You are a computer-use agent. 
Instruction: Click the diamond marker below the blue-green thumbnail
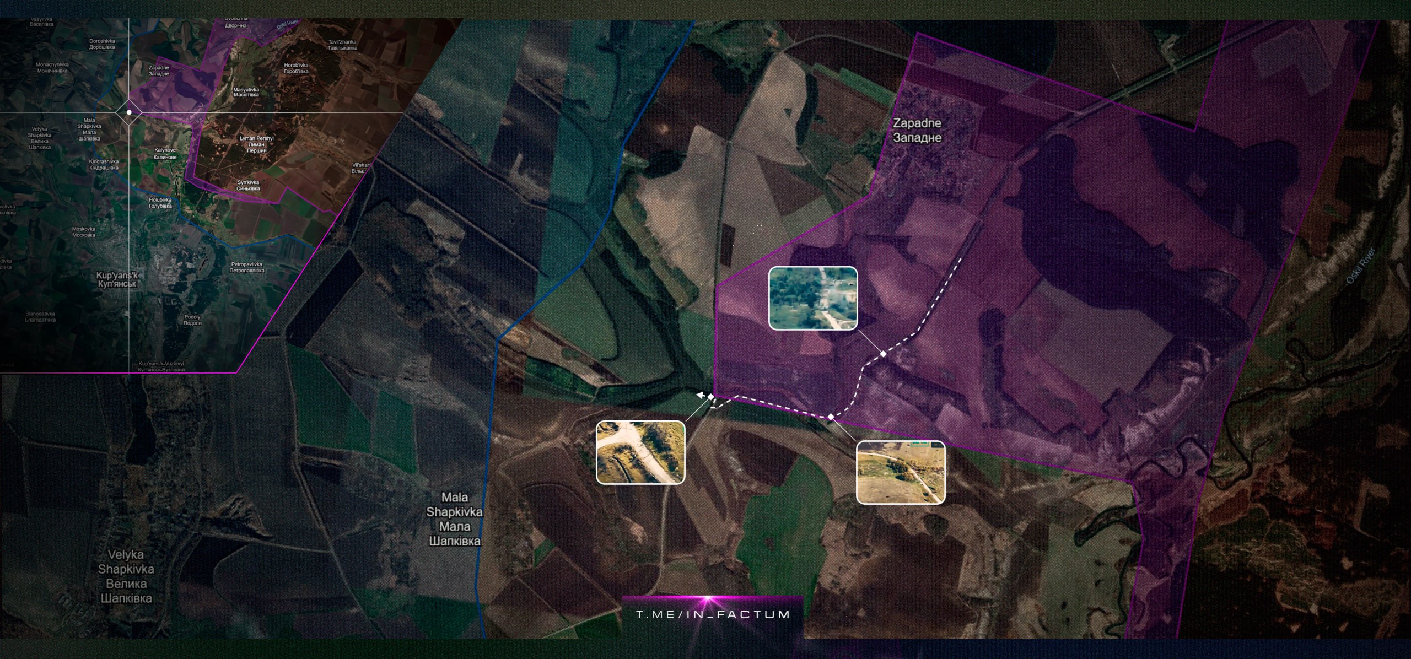(883, 354)
